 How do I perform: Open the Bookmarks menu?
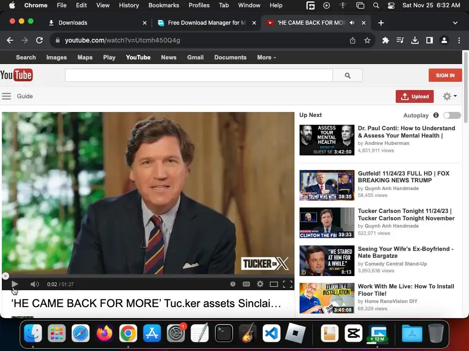coord(164,5)
